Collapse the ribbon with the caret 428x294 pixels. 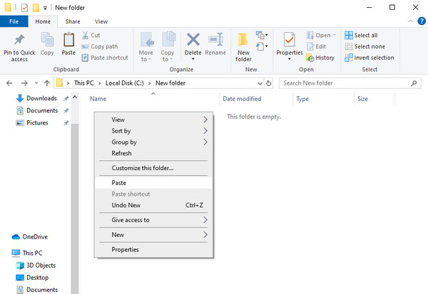[x=410, y=21]
